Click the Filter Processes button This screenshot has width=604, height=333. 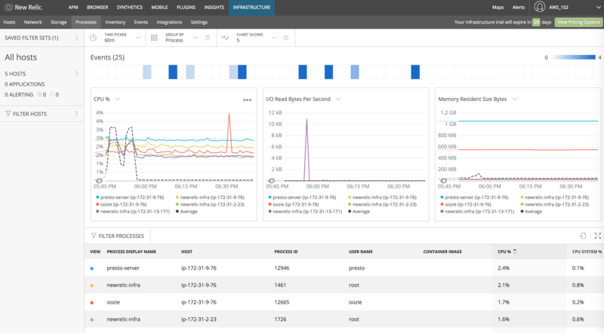click(118, 236)
